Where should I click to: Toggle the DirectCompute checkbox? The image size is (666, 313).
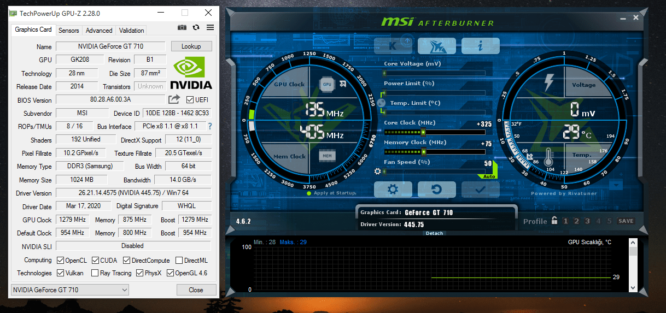(x=126, y=261)
